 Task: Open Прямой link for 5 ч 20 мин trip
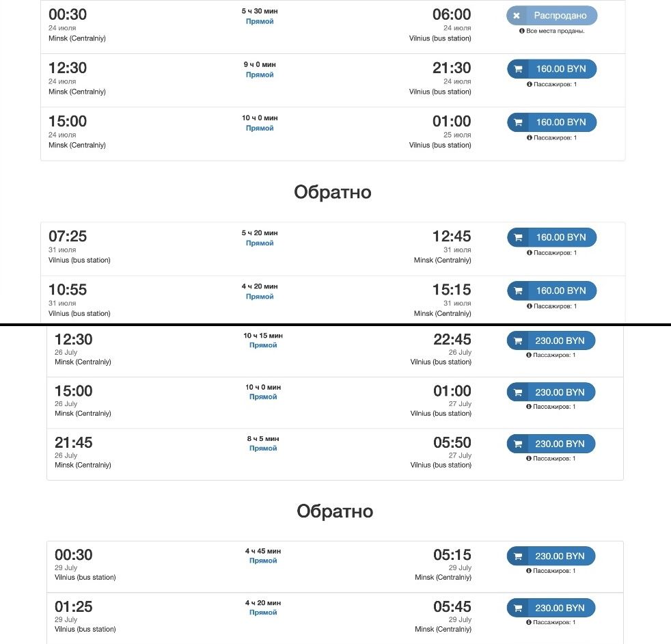click(260, 243)
